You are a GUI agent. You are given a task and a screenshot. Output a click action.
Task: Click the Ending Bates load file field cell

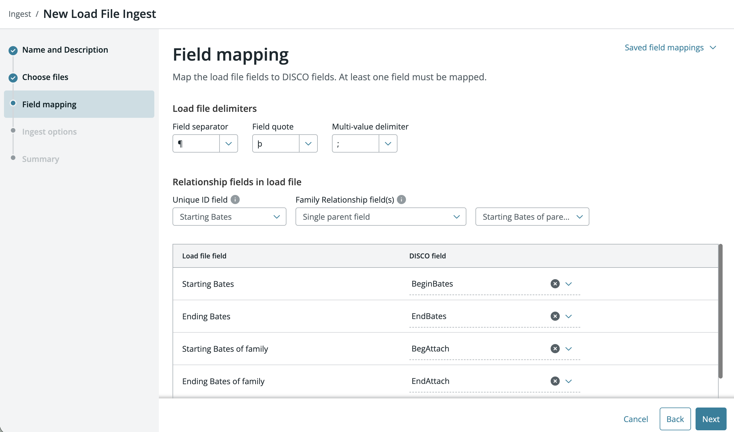point(206,316)
